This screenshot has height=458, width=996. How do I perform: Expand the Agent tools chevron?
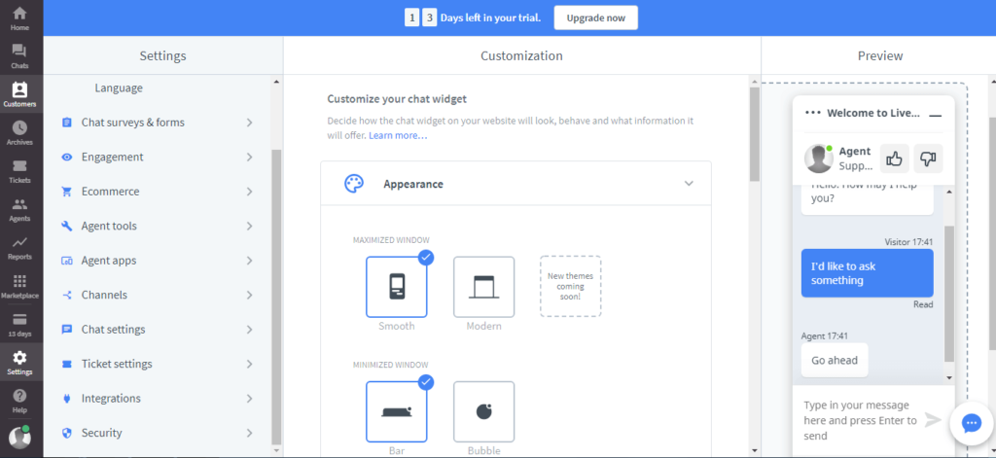[250, 227]
